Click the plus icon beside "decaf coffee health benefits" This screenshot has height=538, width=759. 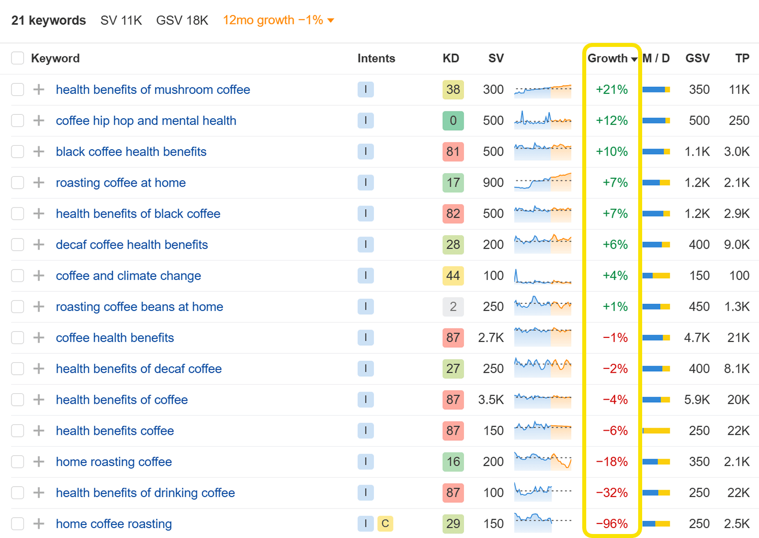tap(38, 245)
